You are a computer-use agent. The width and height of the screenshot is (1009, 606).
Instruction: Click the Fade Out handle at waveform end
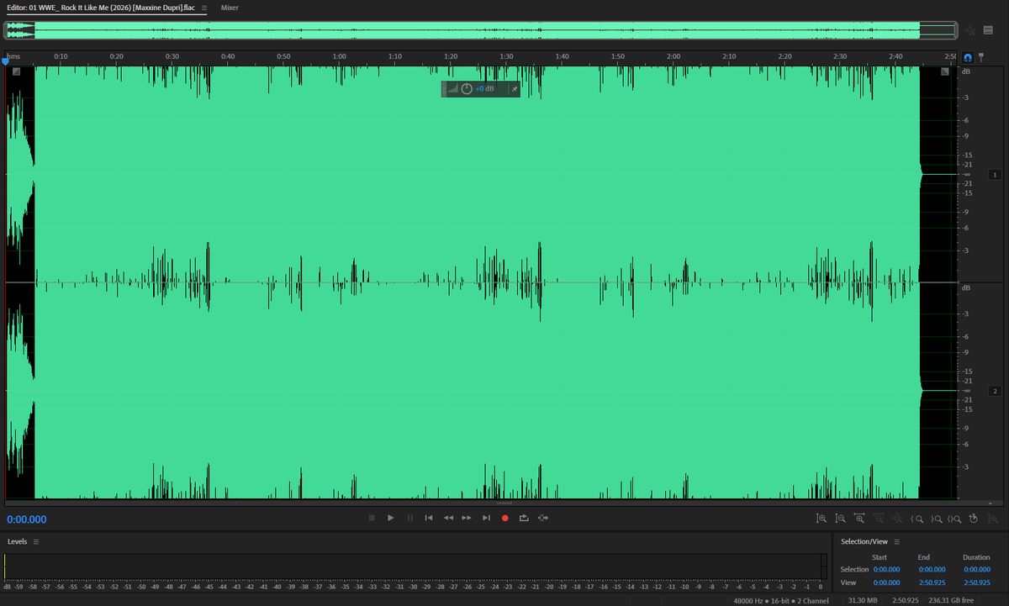tap(944, 71)
